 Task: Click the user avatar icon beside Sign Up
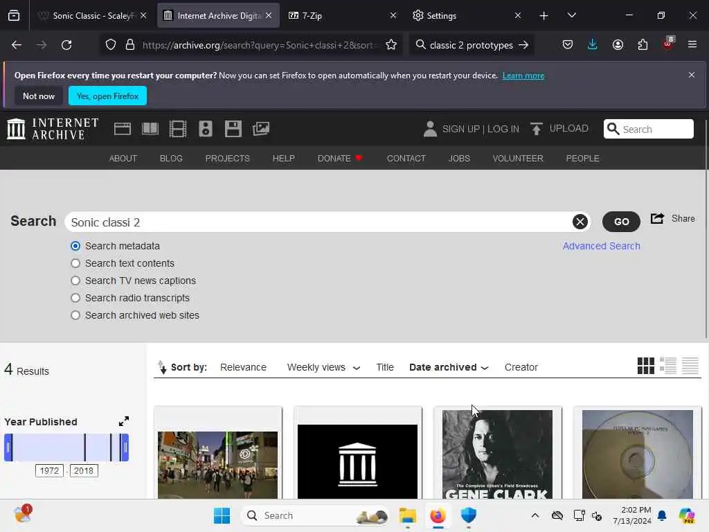430,129
